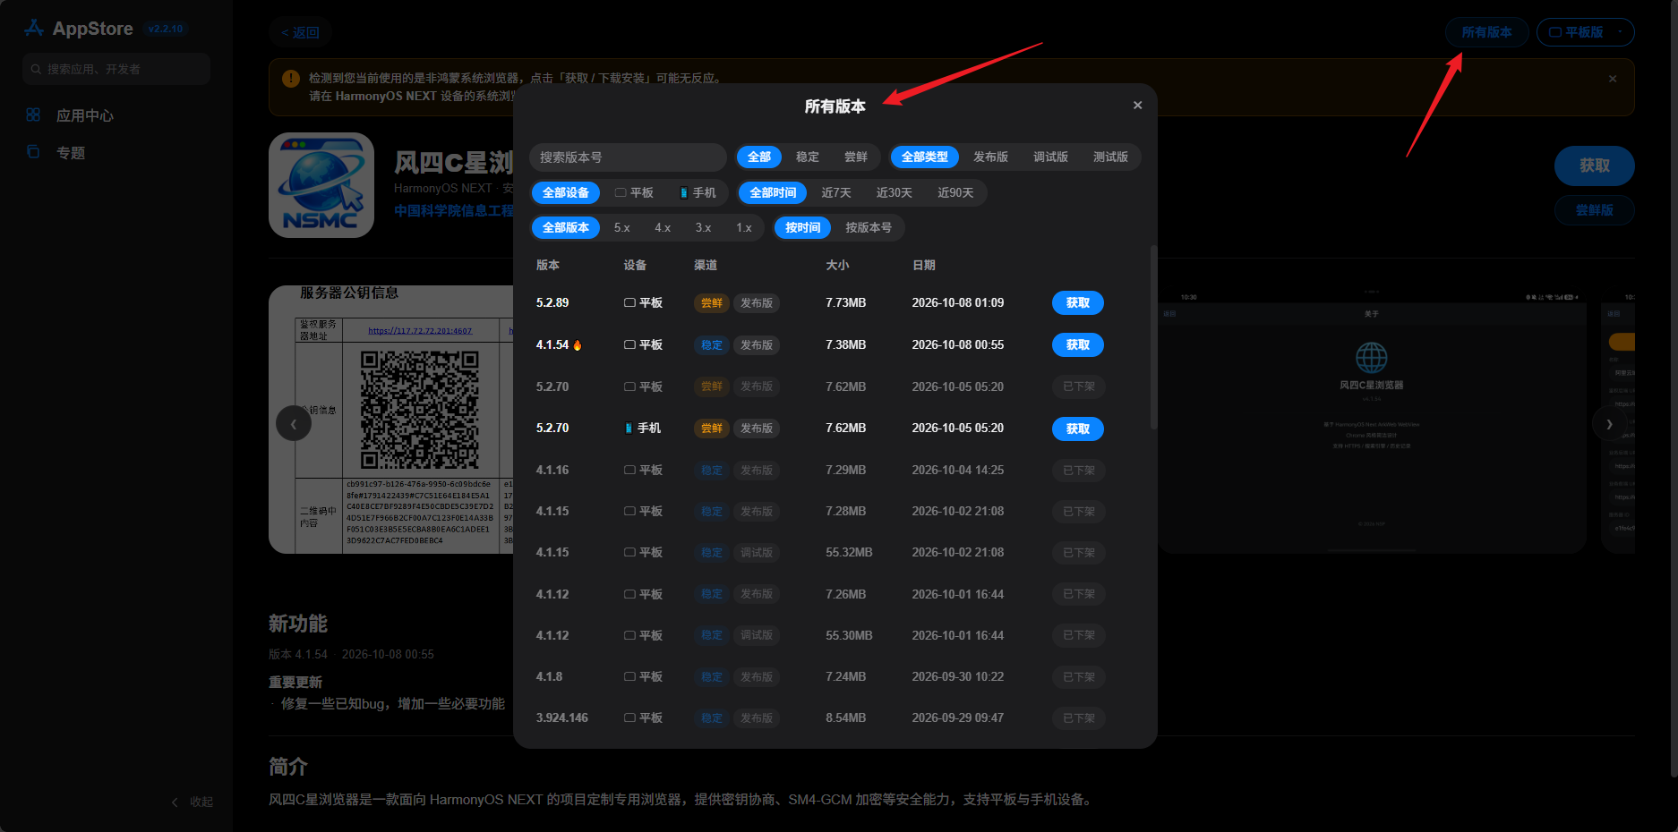Get version 4.1.54
The width and height of the screenshot is (1678, 832).
(x=1078, y=344)
